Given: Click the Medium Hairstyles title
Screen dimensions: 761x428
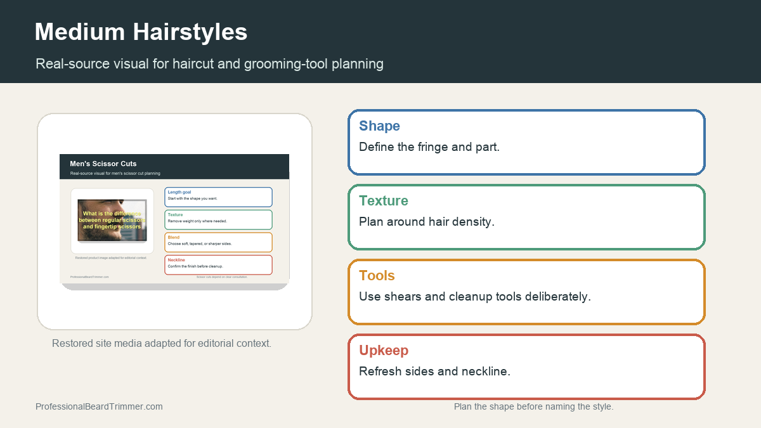Looking at the screenshot, I should 141,32.
